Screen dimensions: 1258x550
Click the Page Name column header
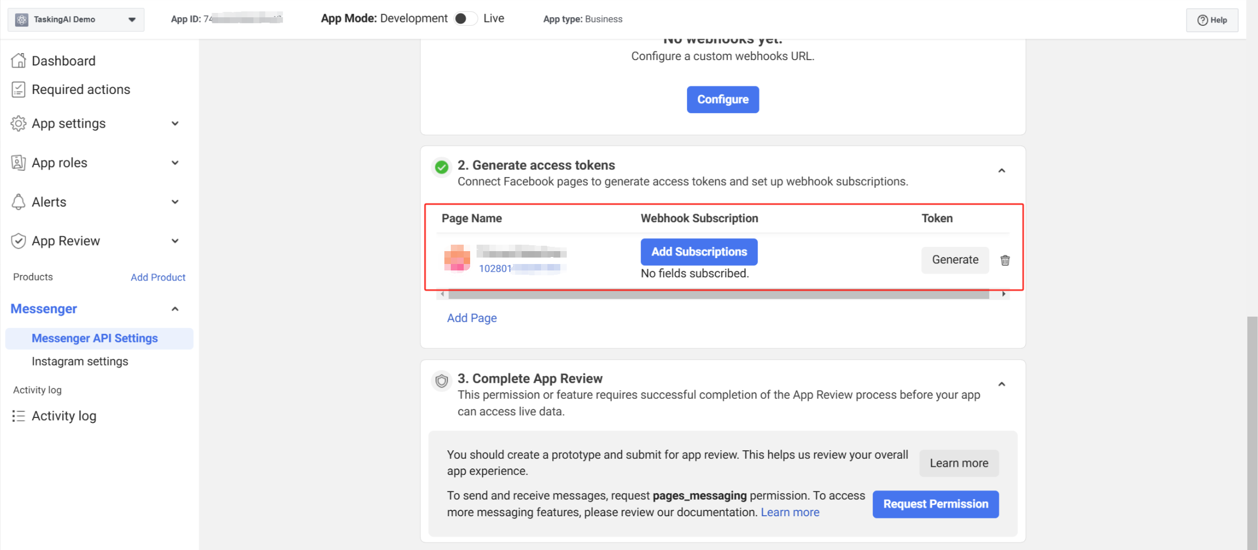tap(471, 218)
